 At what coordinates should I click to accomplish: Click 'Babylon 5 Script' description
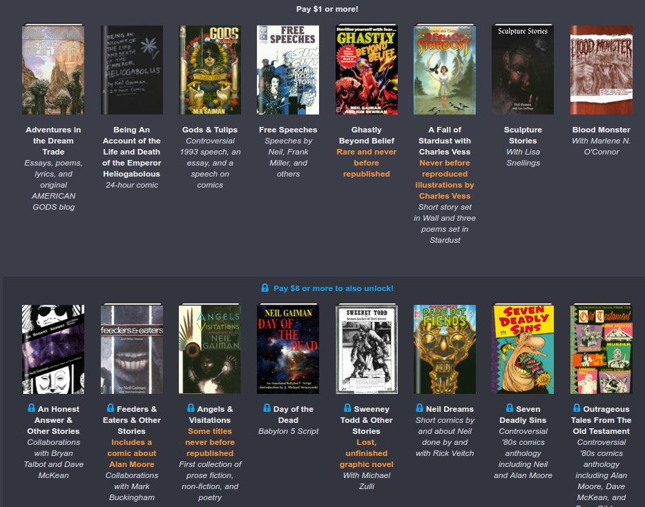coord(288,431)
